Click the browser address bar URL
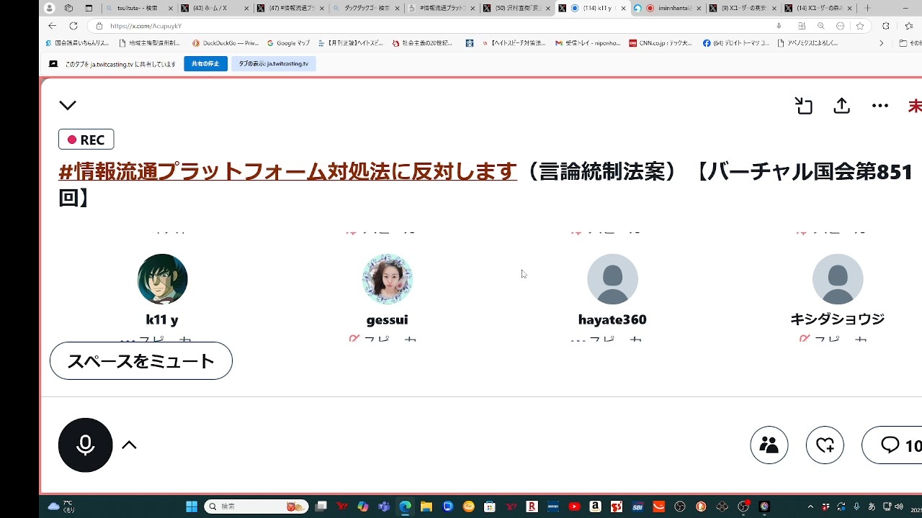Image resolution: width=922 pixels, height=518 pixels. 146,26
